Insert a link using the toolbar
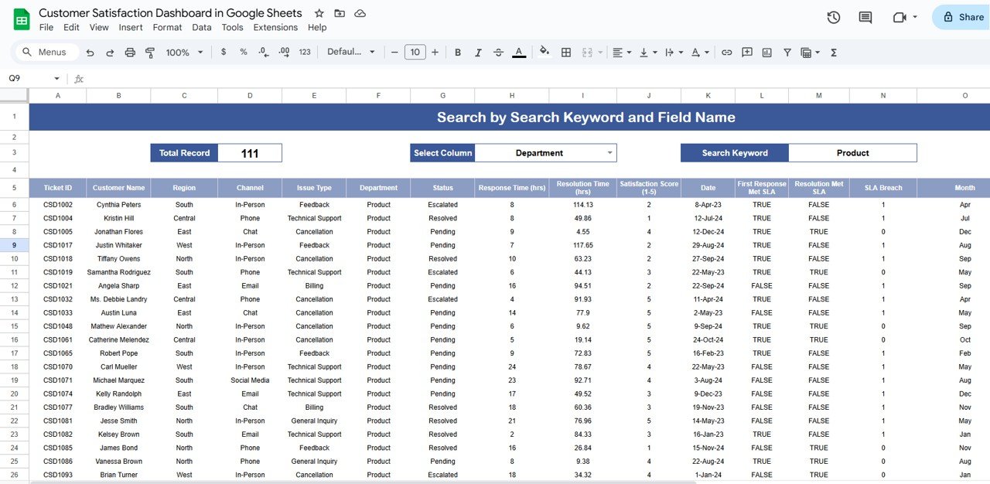The image size is (990, 484). (x=726, y=52)
